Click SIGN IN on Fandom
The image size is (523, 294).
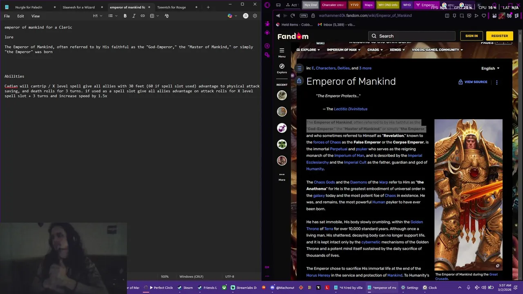(x=472, y=36)
